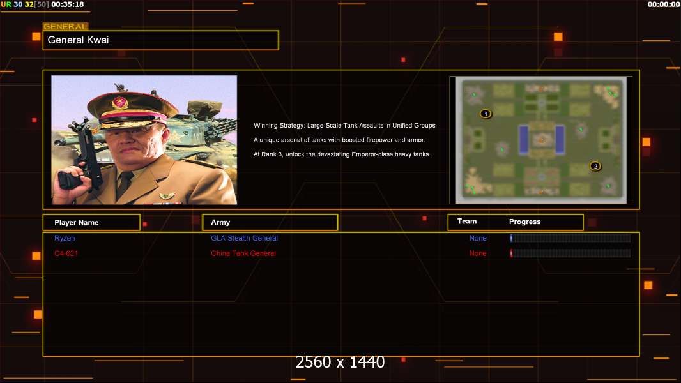Click C4-621's team value None

478,253
